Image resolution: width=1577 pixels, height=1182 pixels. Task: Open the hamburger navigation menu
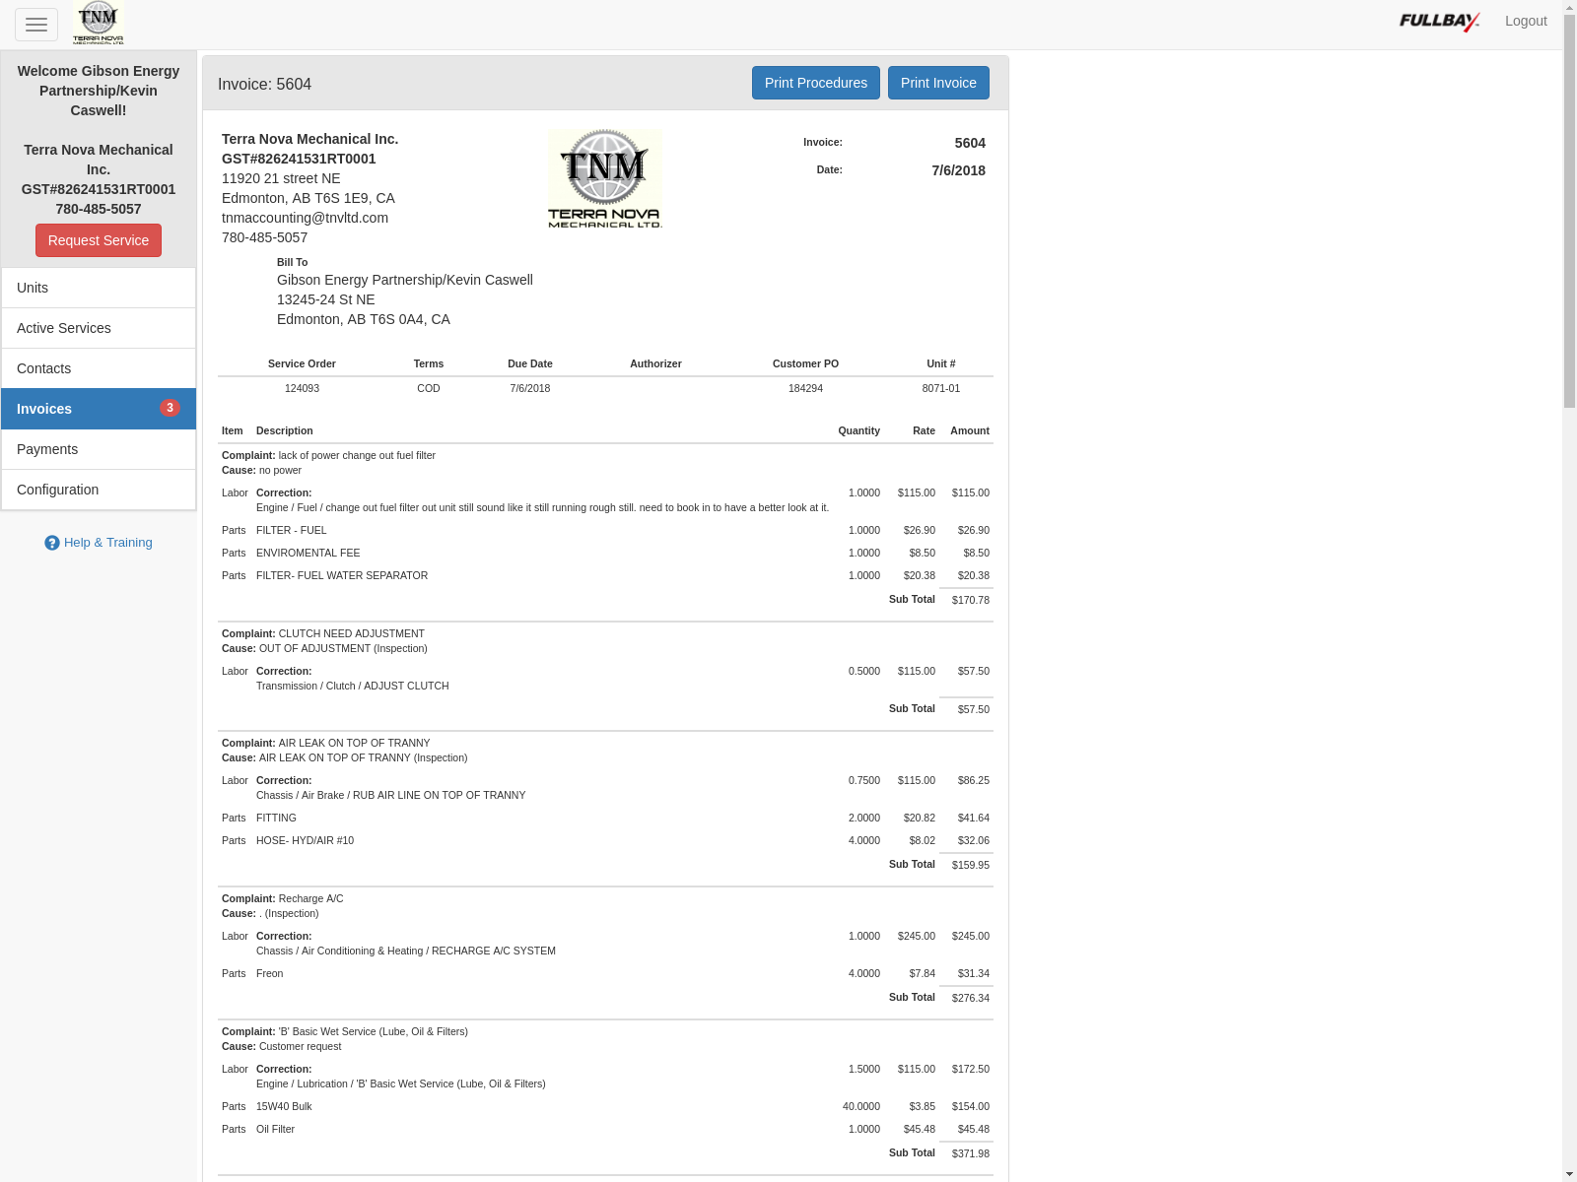(36, 24)
